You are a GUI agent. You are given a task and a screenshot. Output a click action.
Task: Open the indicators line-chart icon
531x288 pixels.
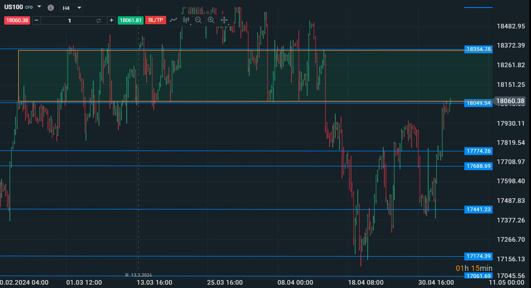point(174,20)
